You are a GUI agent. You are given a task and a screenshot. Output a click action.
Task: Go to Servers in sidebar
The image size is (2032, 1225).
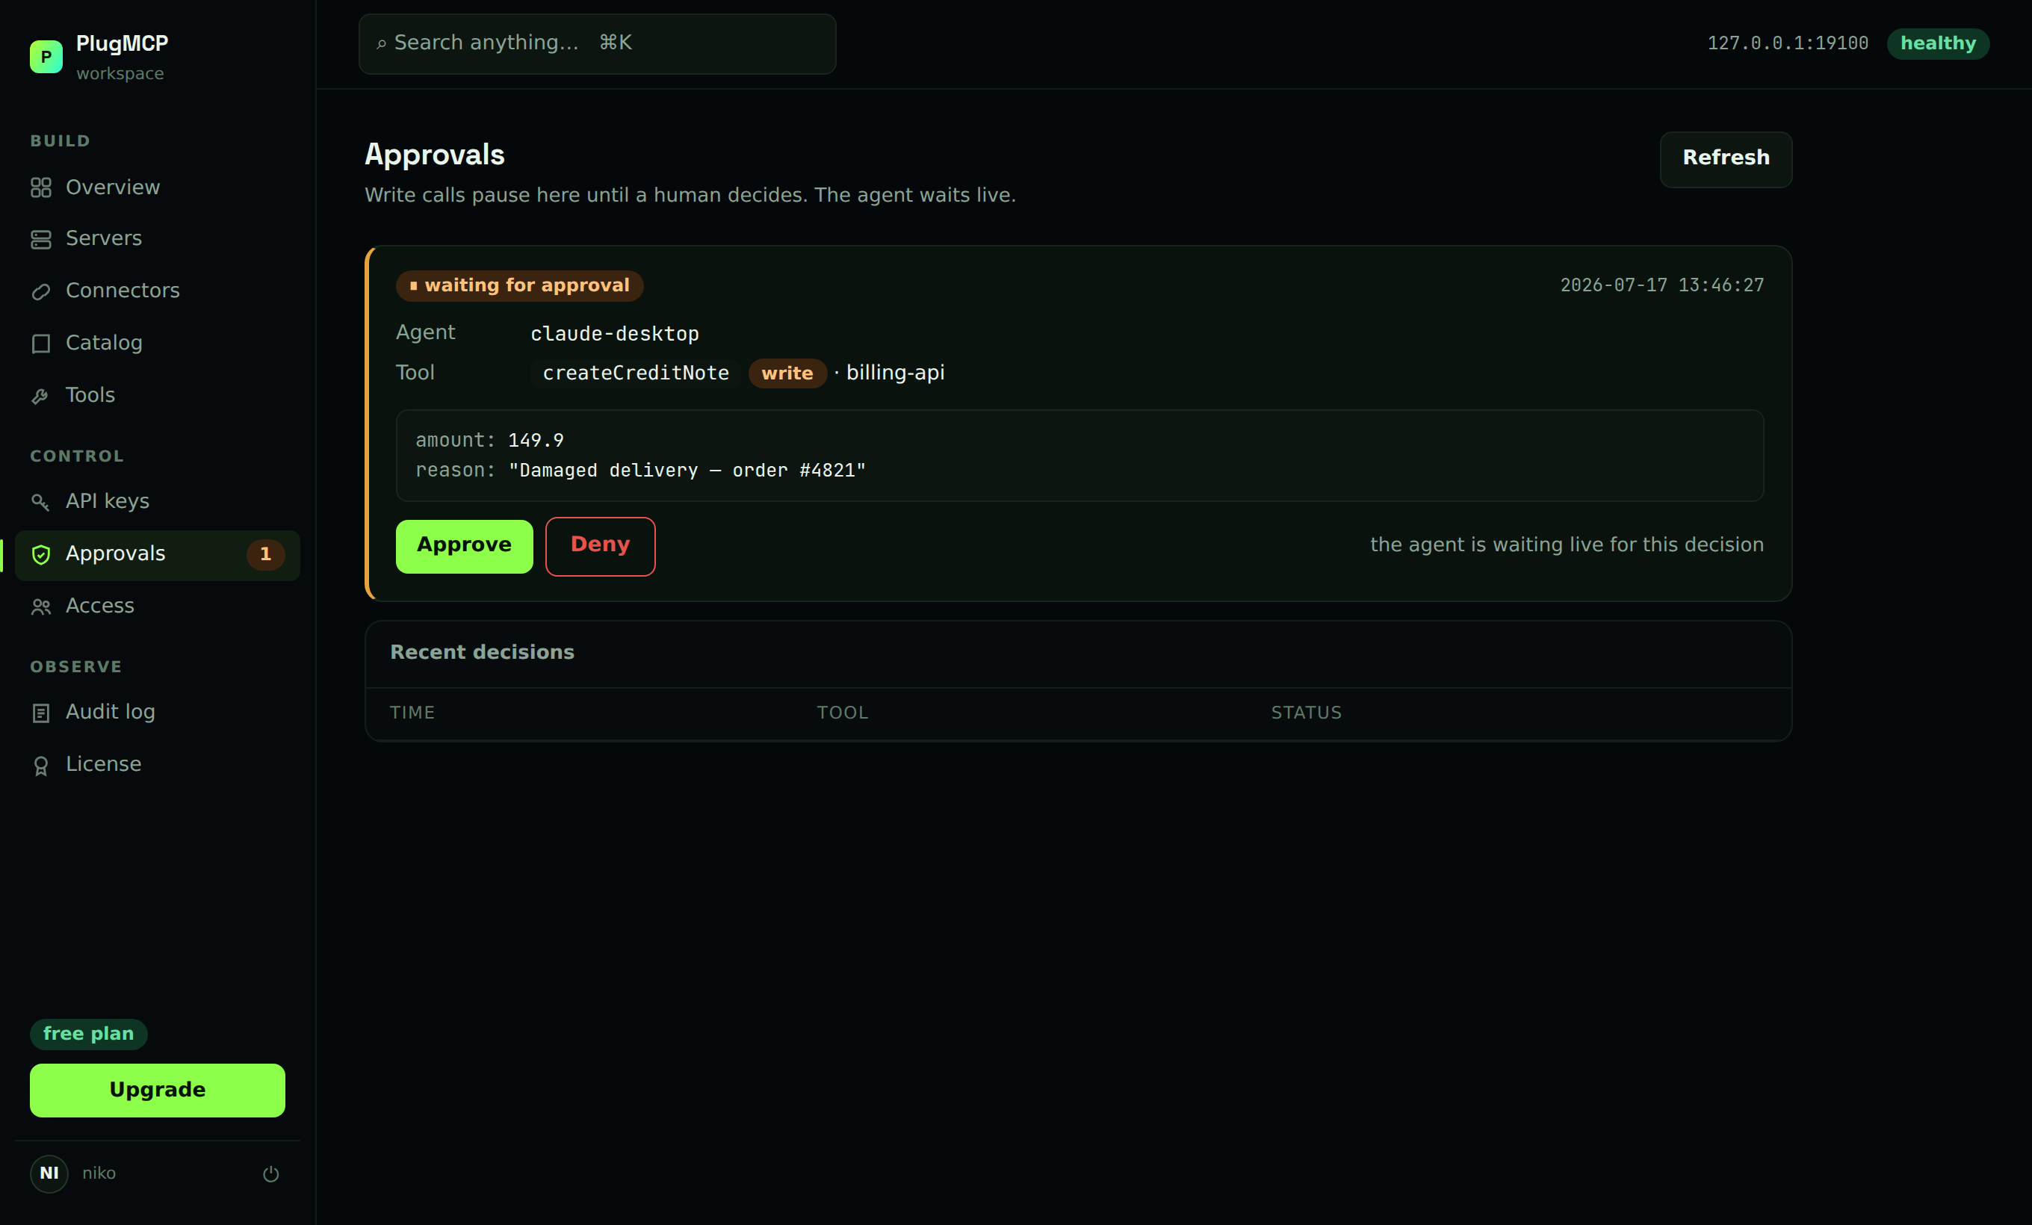(158, 238)
